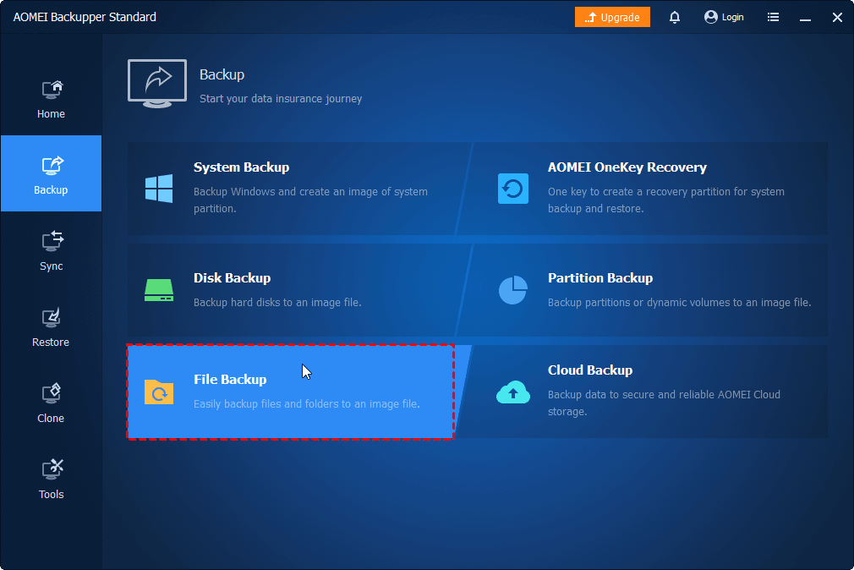The height and width of the screenshot is (570, 854).
Task: Open notifications with the bell icon
Action: click(674, 17)
